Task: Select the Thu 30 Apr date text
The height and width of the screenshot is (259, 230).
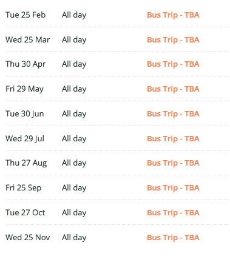Action: 25,64
